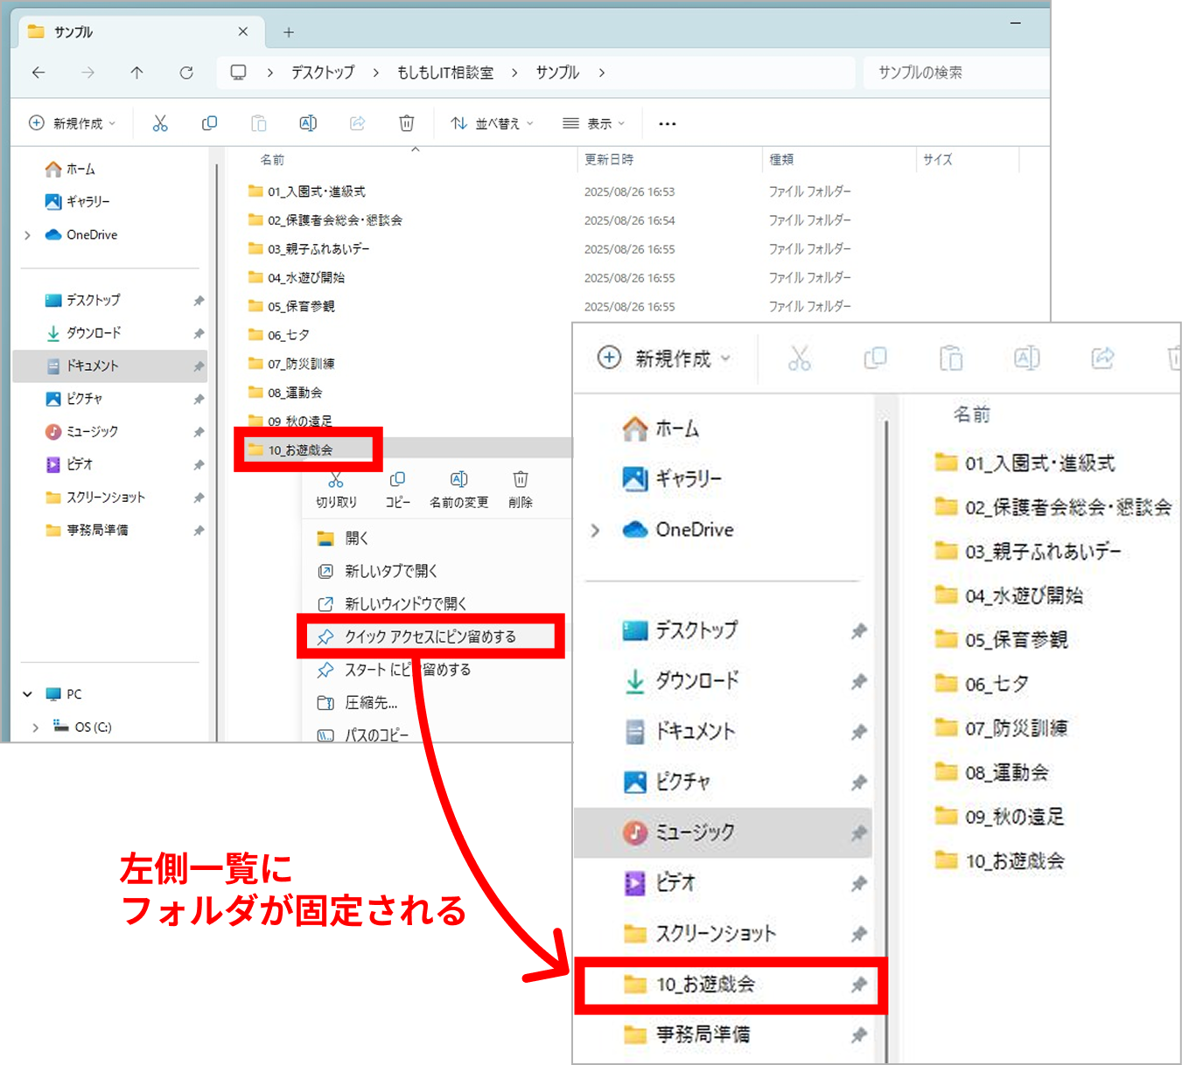Click 名前の変更 in the context menu
Viewport: 1182px width, 1065px height.
[458, 489]
